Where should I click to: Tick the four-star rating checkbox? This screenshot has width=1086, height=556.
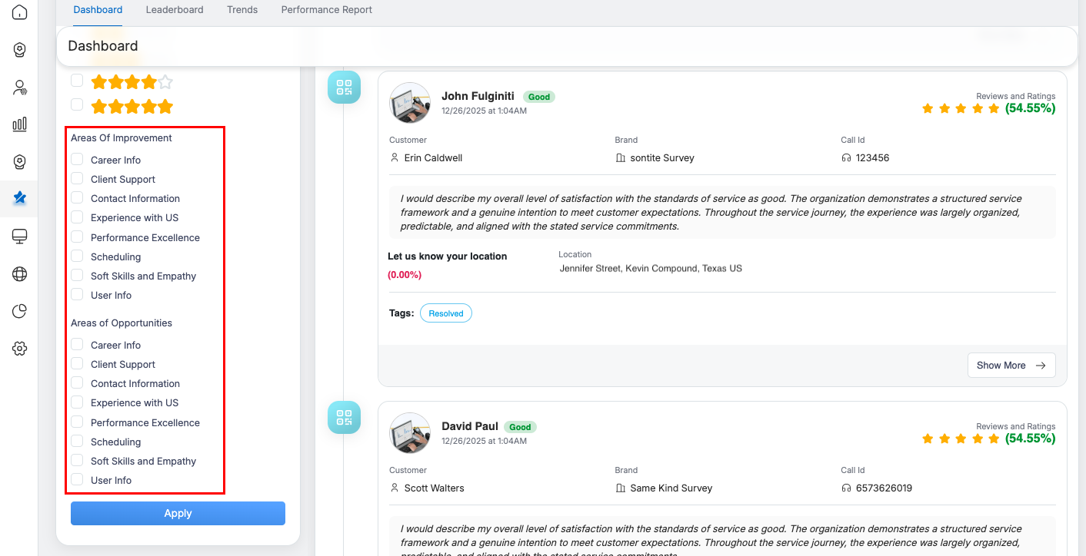77,81
